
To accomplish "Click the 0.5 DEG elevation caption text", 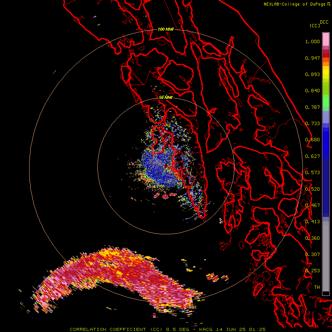I will pyautogui.click(x=177, y=329).
